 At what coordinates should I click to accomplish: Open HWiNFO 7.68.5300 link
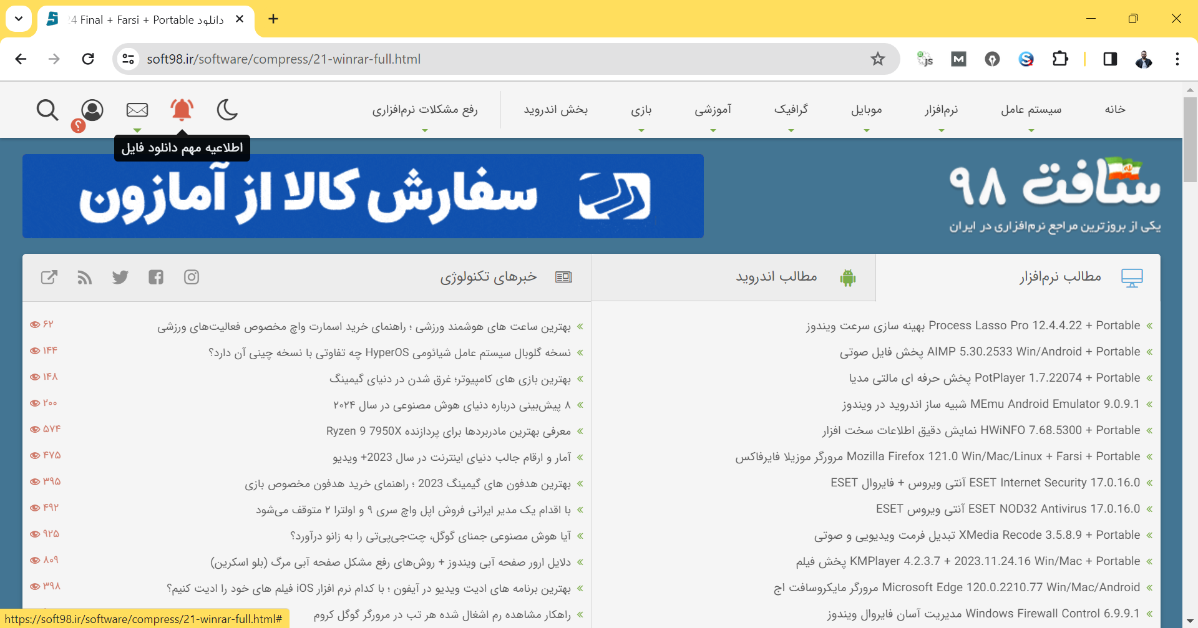(981, 430)
